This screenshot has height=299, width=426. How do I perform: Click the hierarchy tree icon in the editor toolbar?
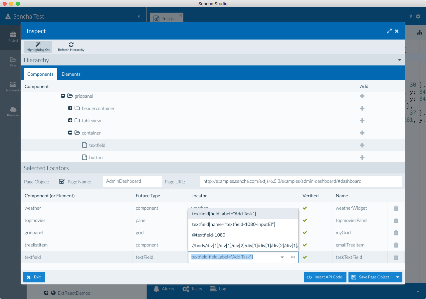[x=420, y=32]
